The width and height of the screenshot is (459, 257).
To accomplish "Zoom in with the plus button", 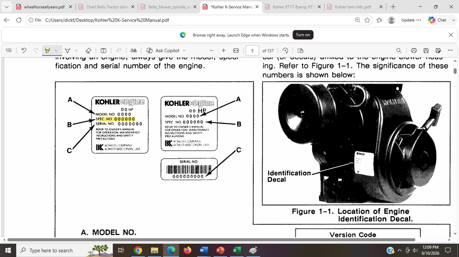I will (x=224, y=51).
